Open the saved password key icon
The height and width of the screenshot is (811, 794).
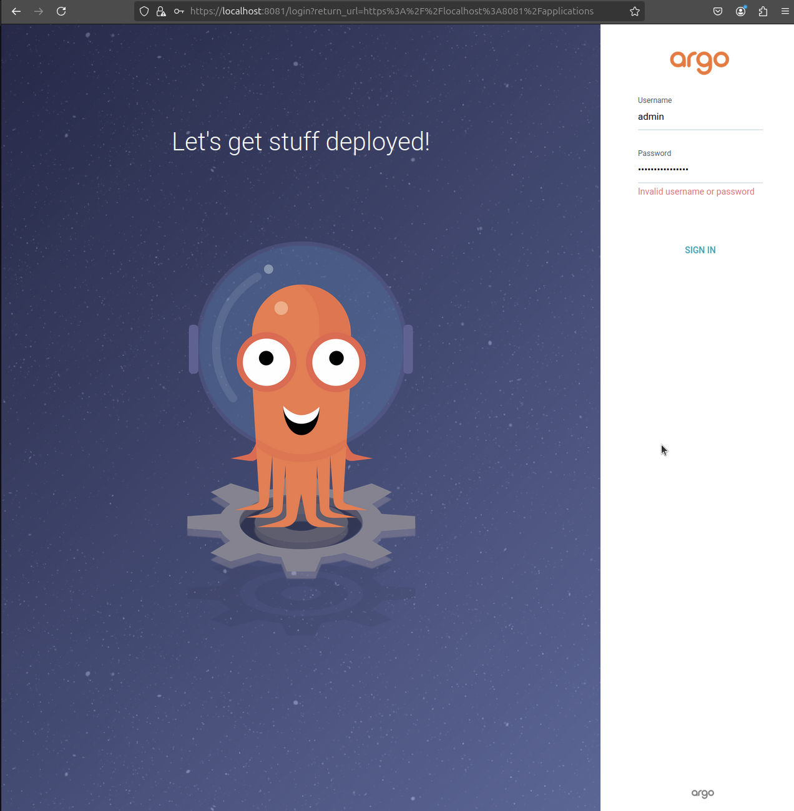(x=179, y=11)
